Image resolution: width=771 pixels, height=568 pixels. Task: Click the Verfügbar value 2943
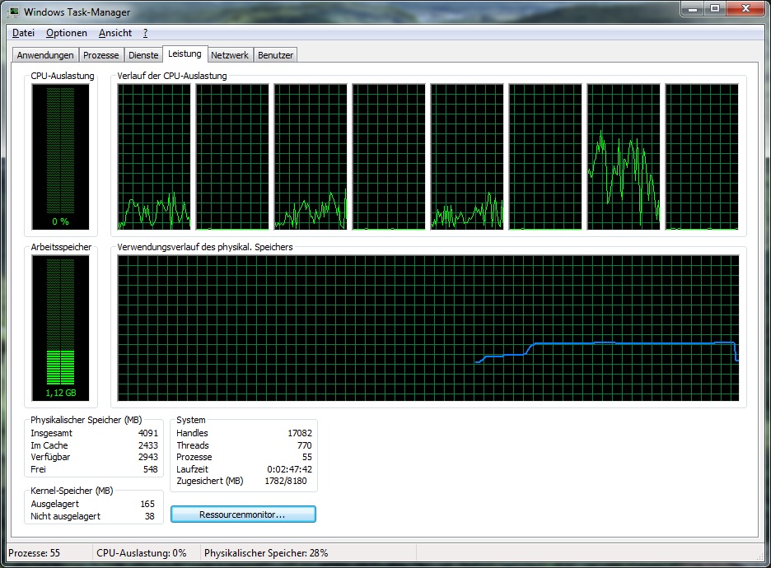point(148,457)
